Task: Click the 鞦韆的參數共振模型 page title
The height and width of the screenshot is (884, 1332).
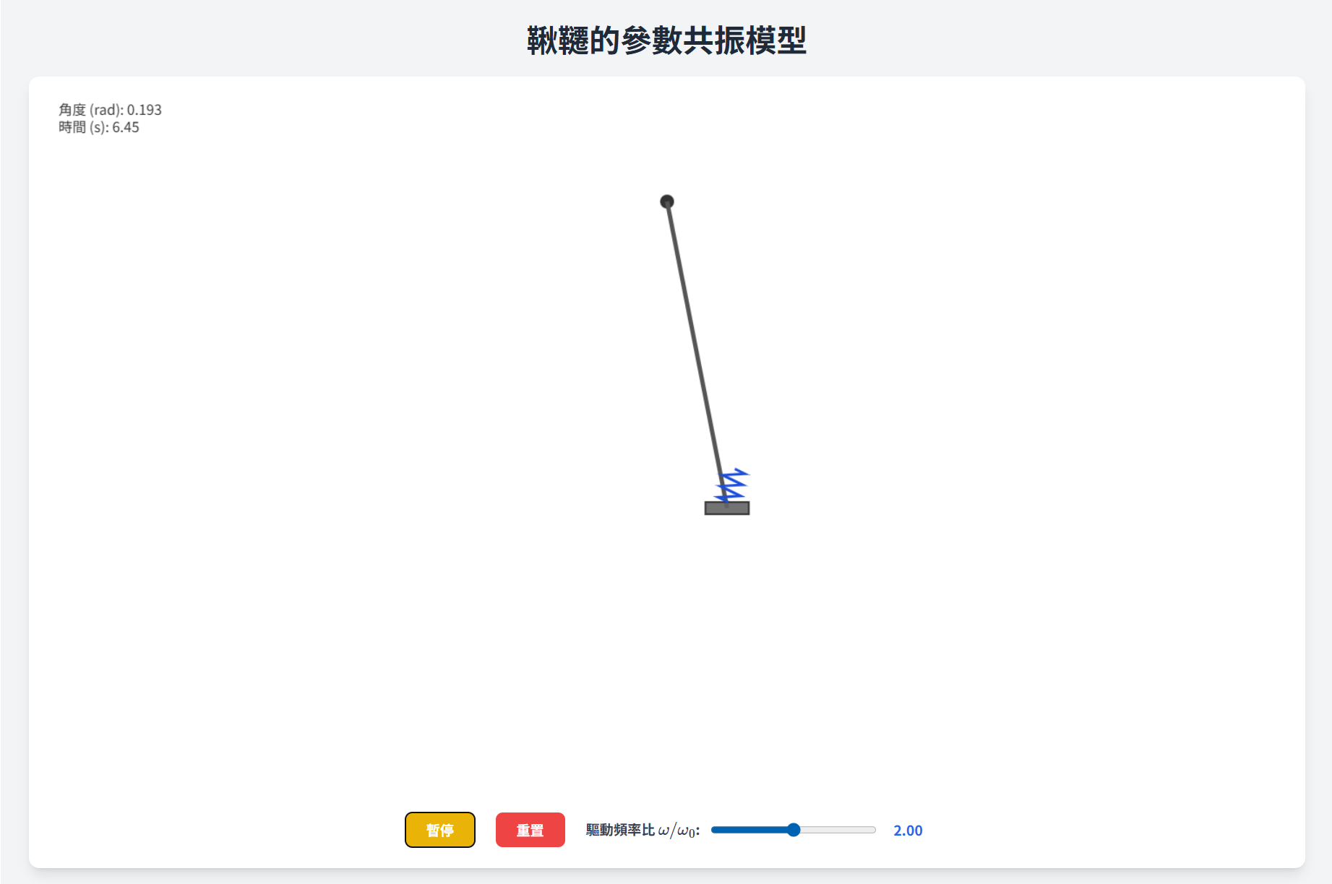Action: pos(666,40)
